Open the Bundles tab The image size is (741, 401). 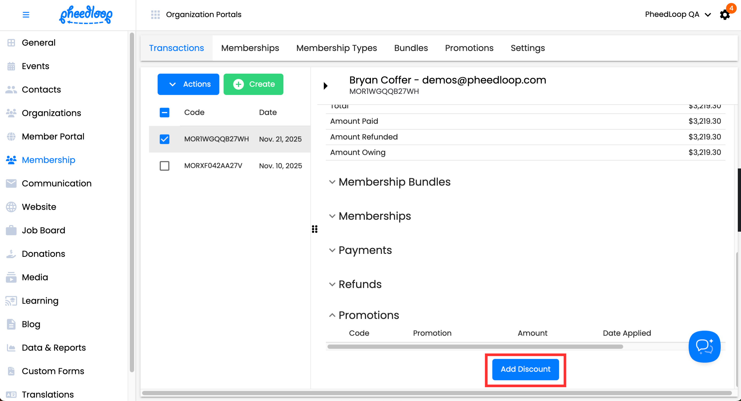click(x=411, y=48)
